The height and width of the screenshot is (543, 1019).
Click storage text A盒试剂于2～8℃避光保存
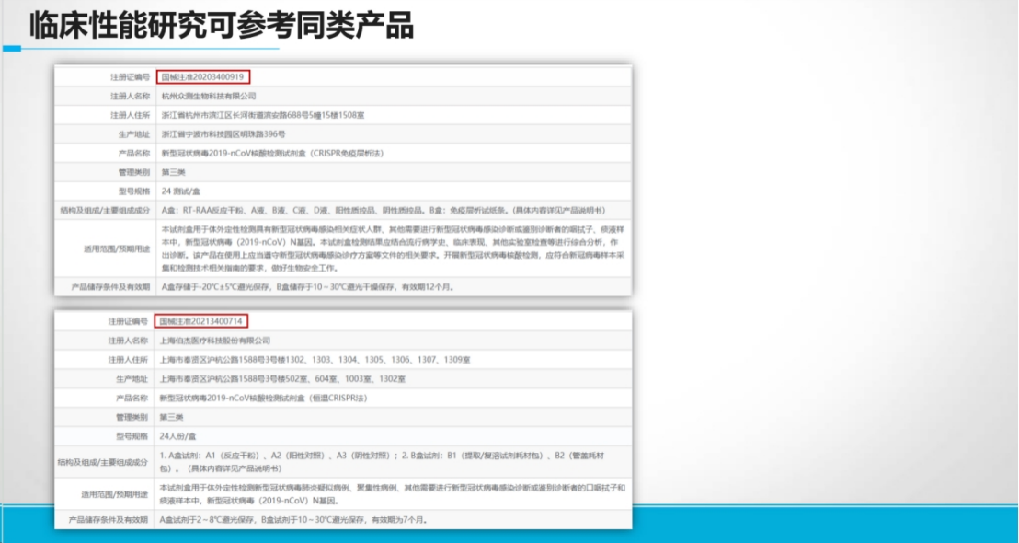(x=293, y=520)
